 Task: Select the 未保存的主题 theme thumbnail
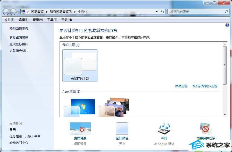coord(80,66)
